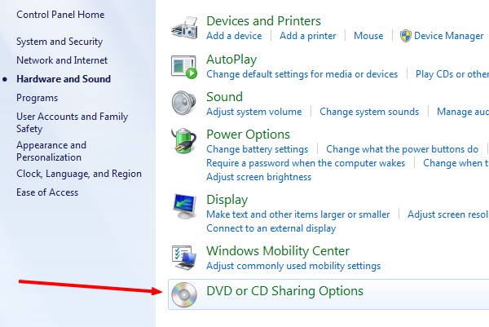Click the Windows Mobility Center icon
The width and height of the screenshot is (489, 327).
[184, 258]
